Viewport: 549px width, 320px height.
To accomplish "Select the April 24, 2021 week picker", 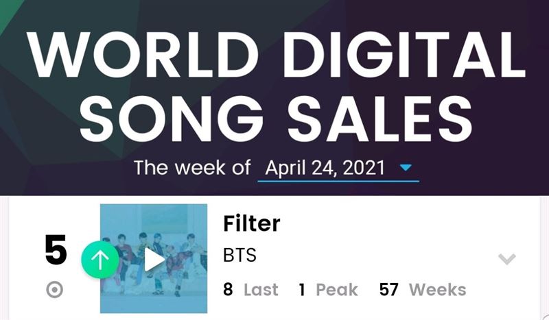I will (x=338, y=168).
